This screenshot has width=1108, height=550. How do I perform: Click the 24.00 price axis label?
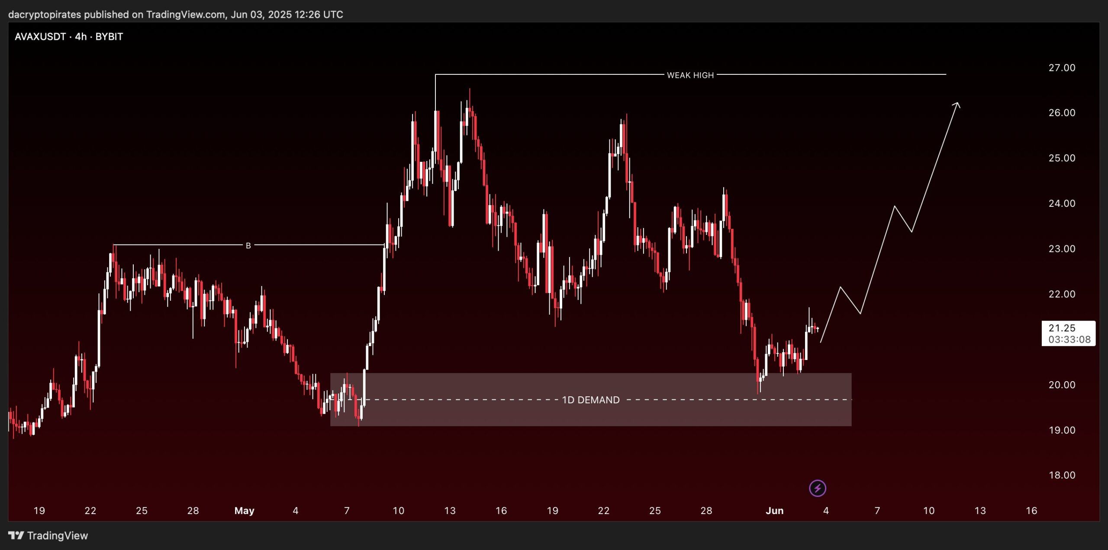click(1061, 203)
